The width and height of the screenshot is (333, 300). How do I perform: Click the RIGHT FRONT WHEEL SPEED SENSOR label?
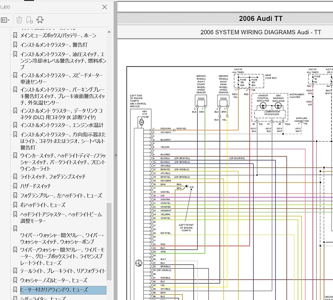click(201, 84)
